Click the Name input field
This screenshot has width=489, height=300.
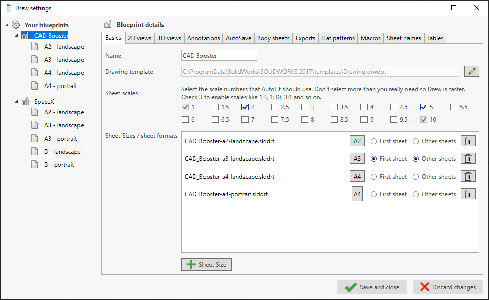[x=219, y=55]
